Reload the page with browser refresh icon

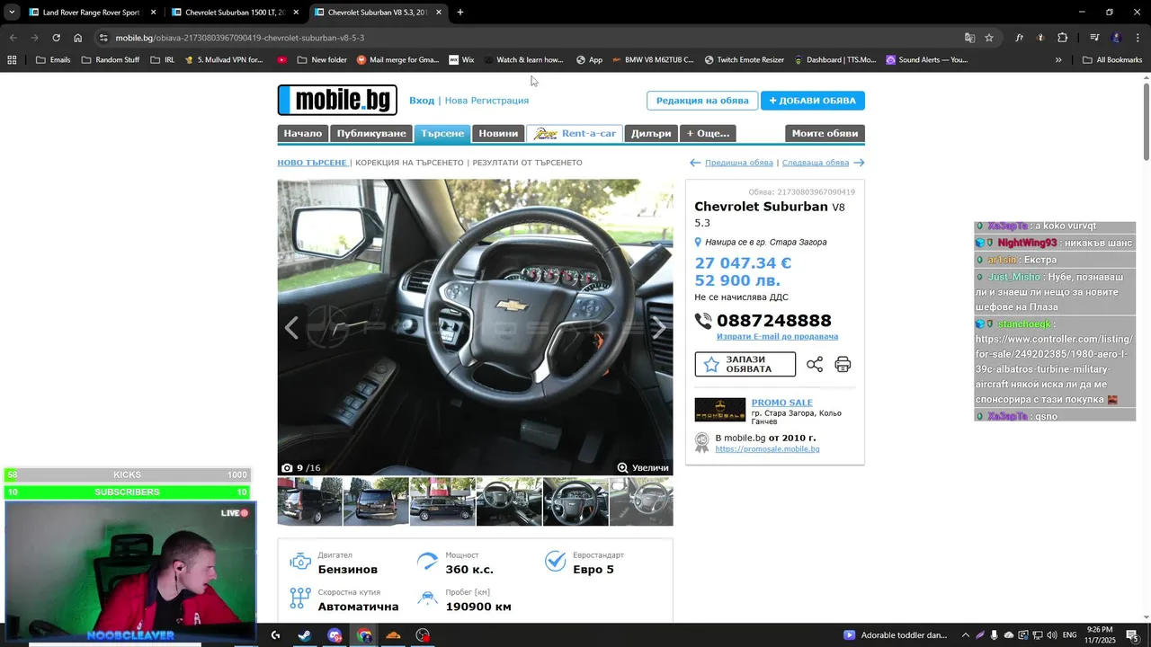[x=56, y=38]
